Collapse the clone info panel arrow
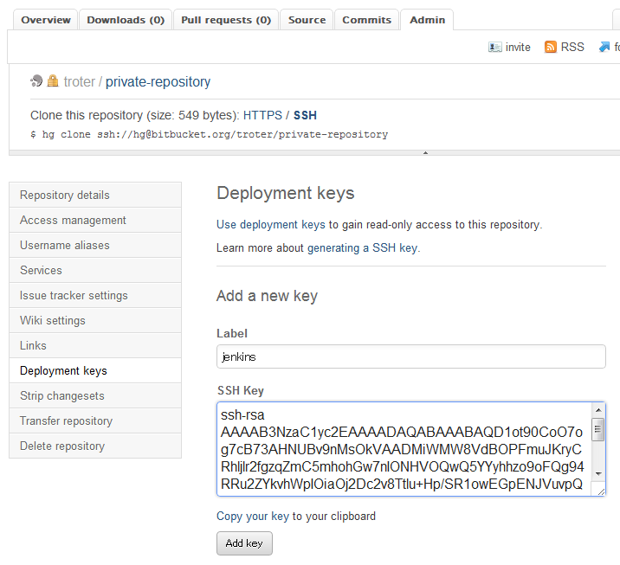Viewport: 620px width, 565px height. coord(425,152)
